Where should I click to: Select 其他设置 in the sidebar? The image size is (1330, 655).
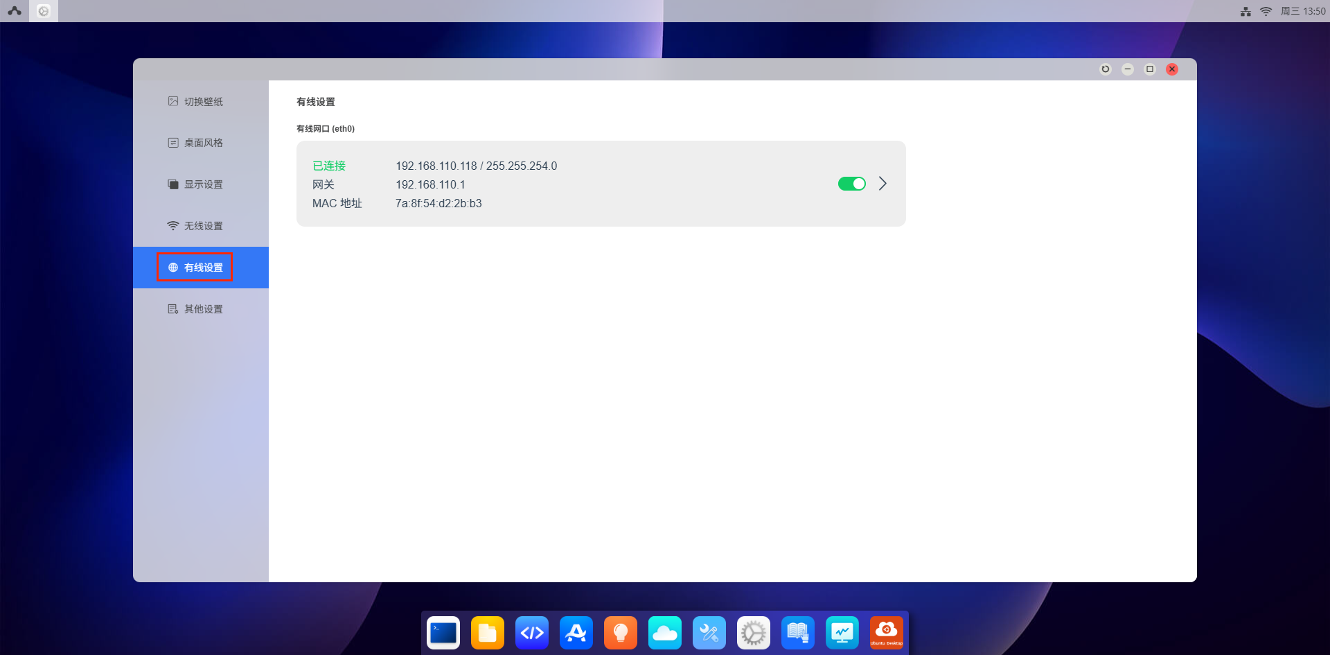[196, 309]
